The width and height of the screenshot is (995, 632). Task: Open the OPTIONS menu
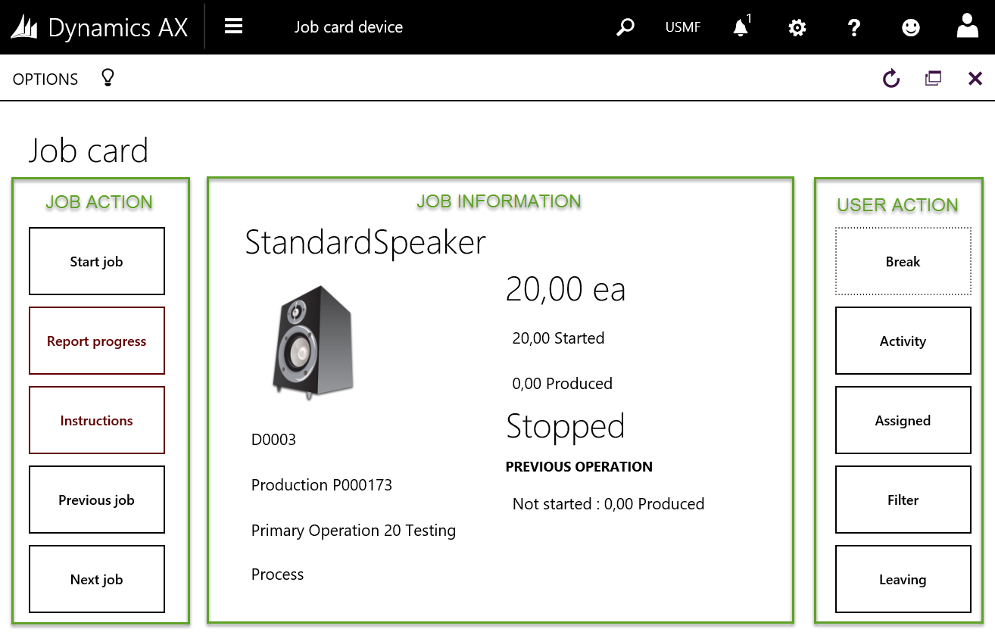pyautogui.click(x=45, y=79)
